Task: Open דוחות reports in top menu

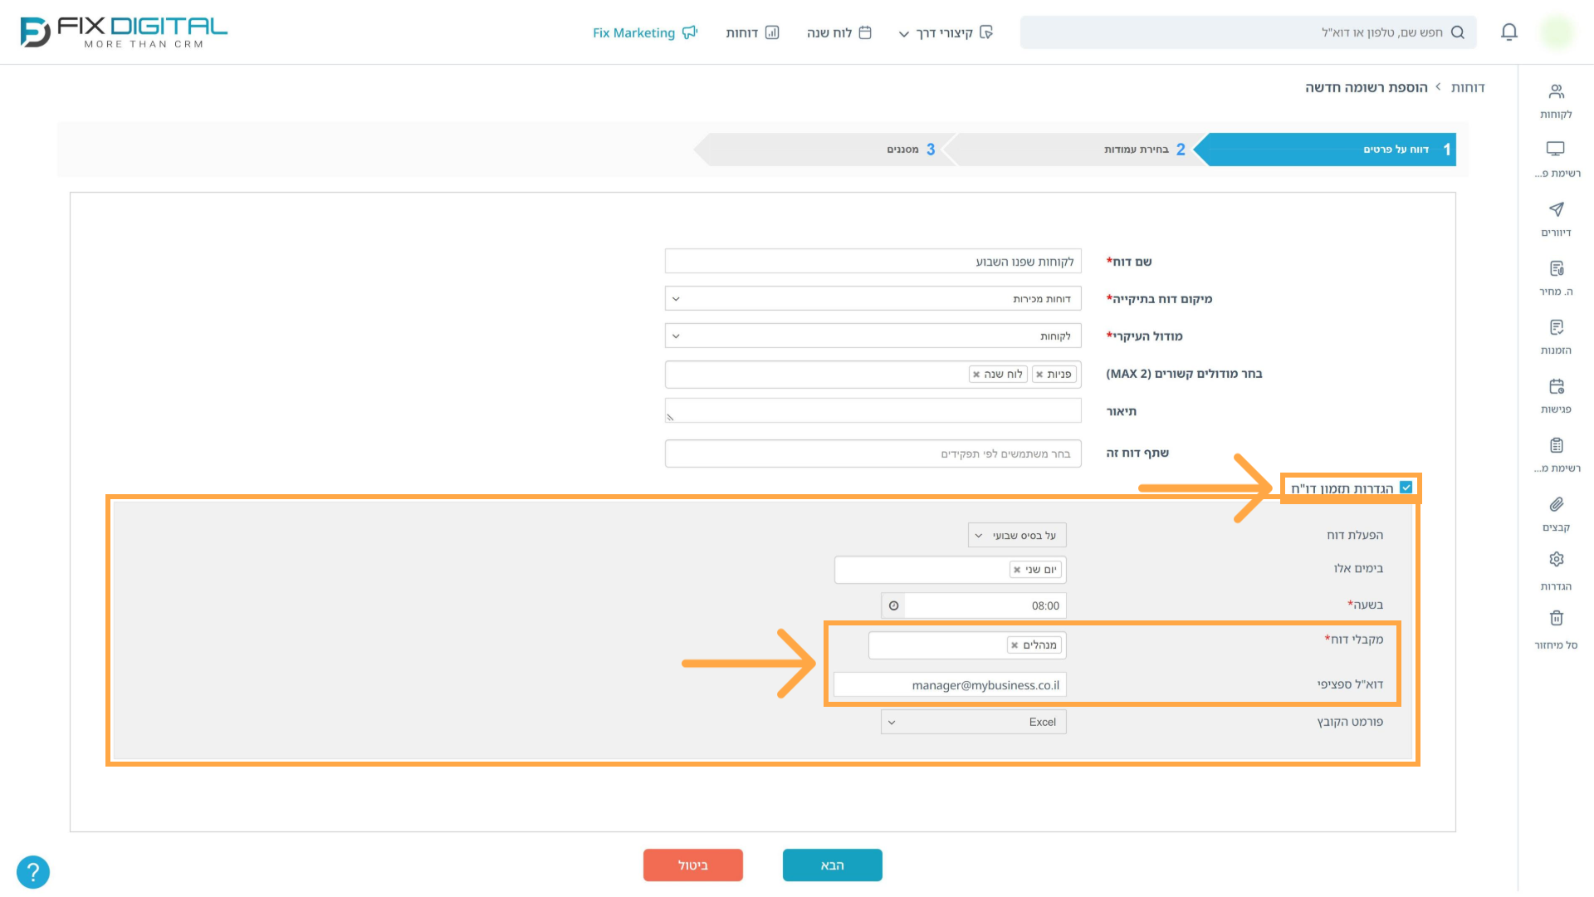Action: (752, 32)
